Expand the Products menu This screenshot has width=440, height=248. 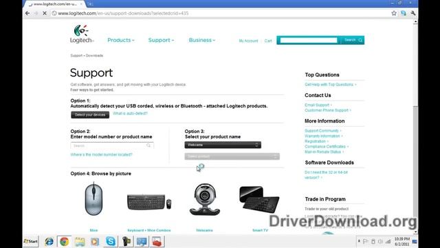point(121,40)
